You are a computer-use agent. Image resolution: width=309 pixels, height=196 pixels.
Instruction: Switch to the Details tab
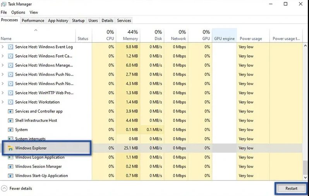pyautogui.click(x=107, y=20)
